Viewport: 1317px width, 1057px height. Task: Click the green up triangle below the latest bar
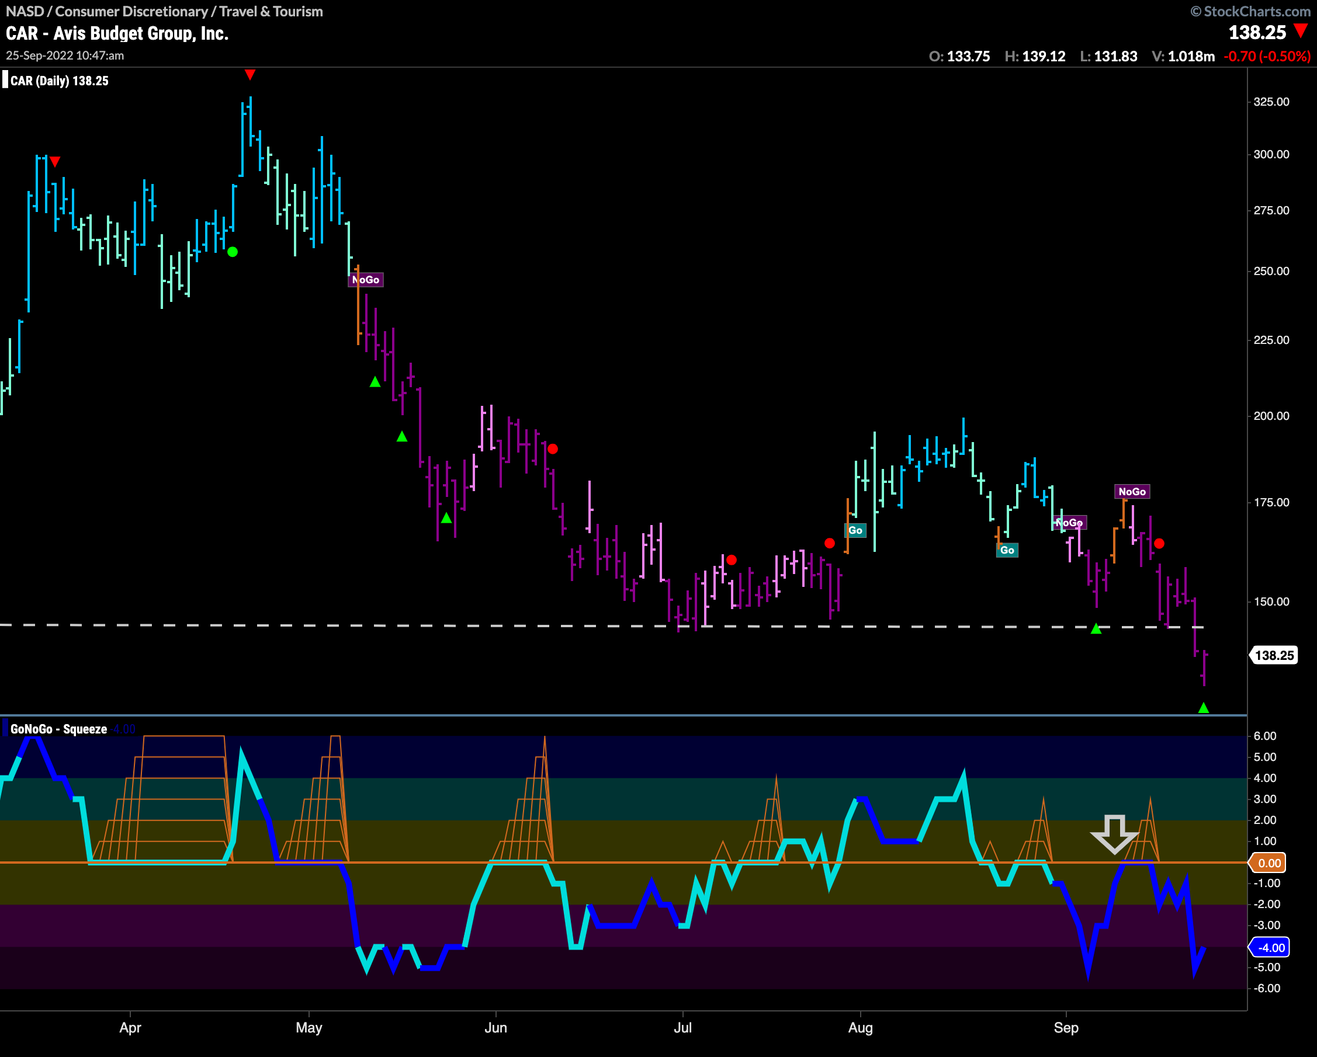pyautogui.click(x=1204, y=708)
